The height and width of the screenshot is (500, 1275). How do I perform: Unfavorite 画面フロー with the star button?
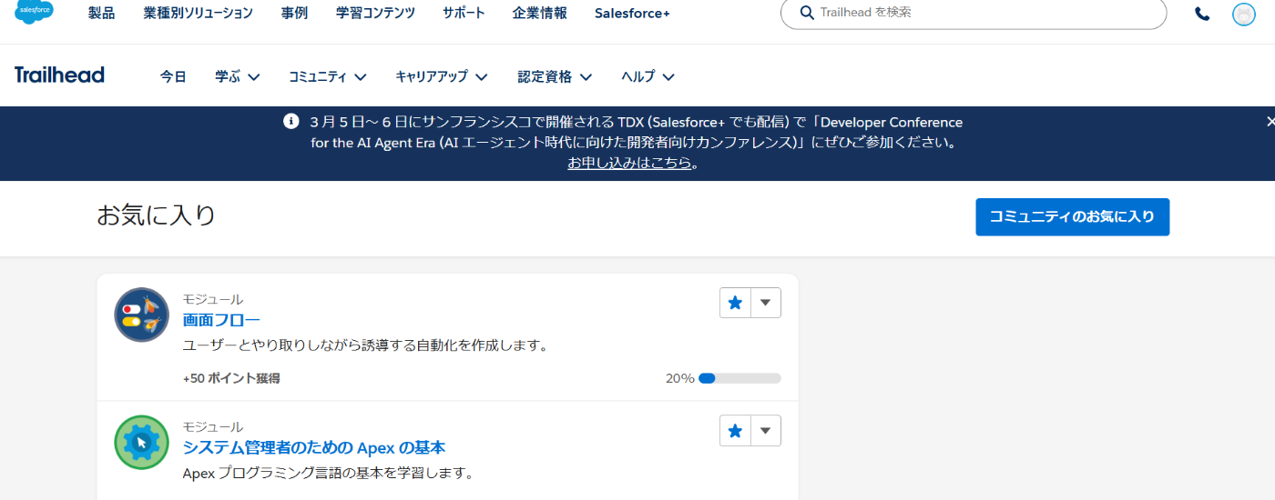tap(735, 303)
